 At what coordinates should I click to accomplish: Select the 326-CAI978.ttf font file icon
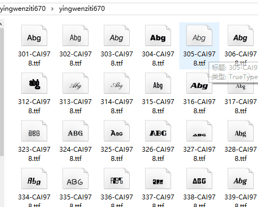[x=158, y=131]
